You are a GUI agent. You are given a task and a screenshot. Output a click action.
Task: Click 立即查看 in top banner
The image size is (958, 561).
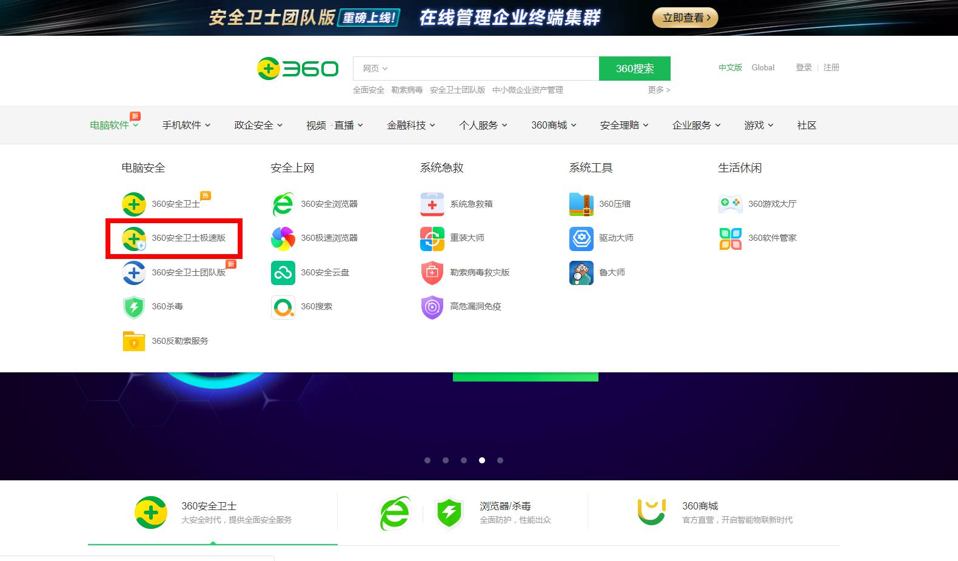685,18
